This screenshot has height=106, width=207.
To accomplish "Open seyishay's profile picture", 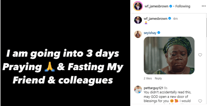I will pyautogui.click(x=138, y=34).
